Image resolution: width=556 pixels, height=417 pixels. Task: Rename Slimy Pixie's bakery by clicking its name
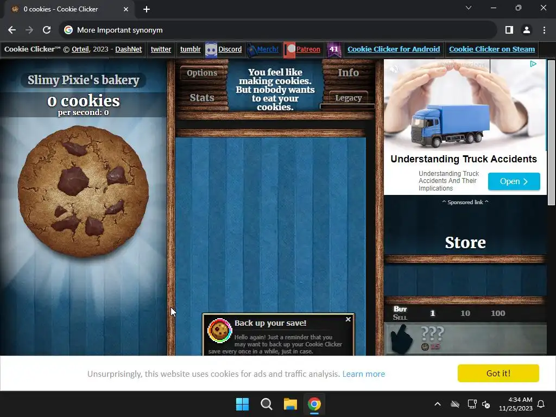pyautogui.click(x=83, y=80)
